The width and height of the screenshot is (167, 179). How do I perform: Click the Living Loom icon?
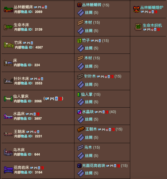coord(138,27)
